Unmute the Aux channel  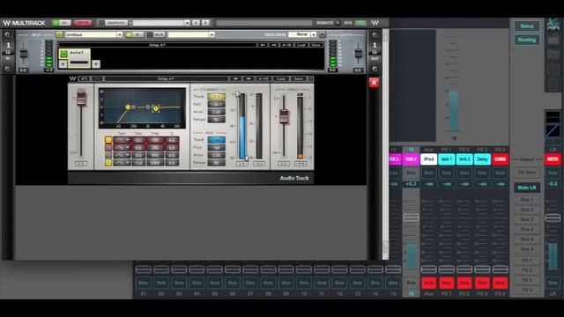point(429,283)
